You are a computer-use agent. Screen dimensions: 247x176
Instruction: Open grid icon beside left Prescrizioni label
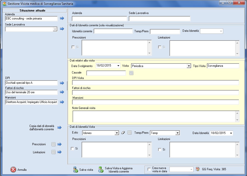(53, 144)
